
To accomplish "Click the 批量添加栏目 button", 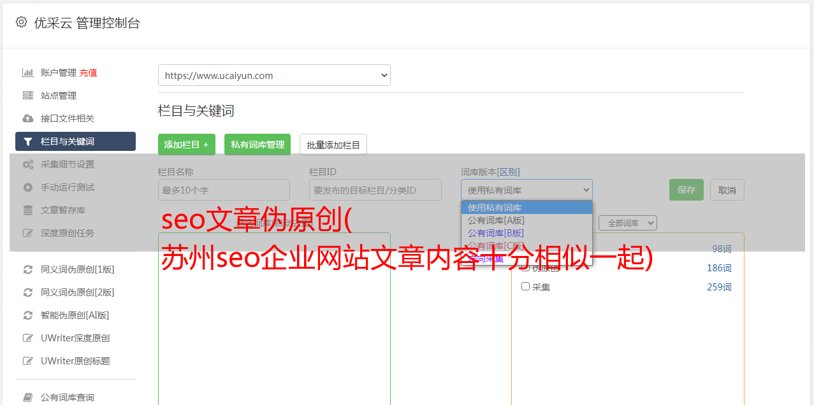I will point(333,145).
